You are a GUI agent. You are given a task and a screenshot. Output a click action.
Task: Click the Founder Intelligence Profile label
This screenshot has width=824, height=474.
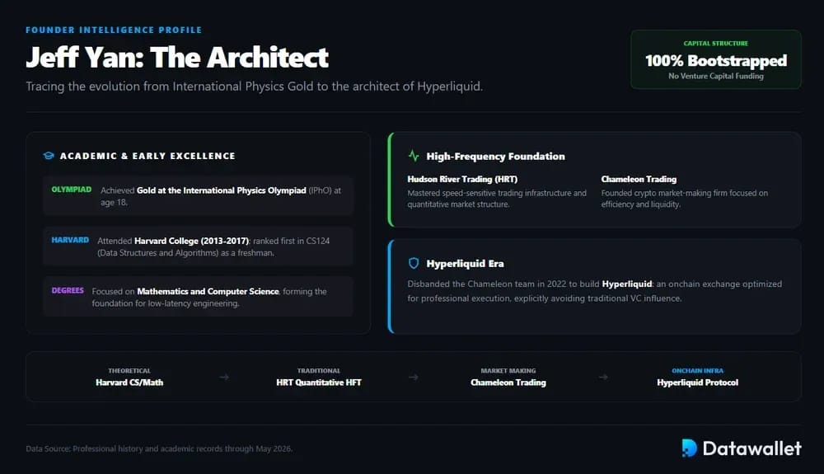pos(114,30)
